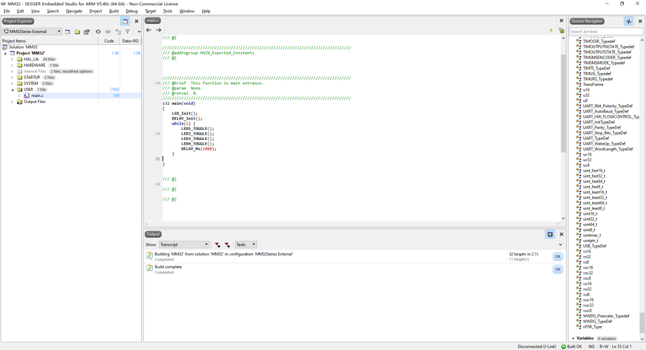Close the Output panel
The height and width of the screenshot is (350, 646).
[561, 234]
